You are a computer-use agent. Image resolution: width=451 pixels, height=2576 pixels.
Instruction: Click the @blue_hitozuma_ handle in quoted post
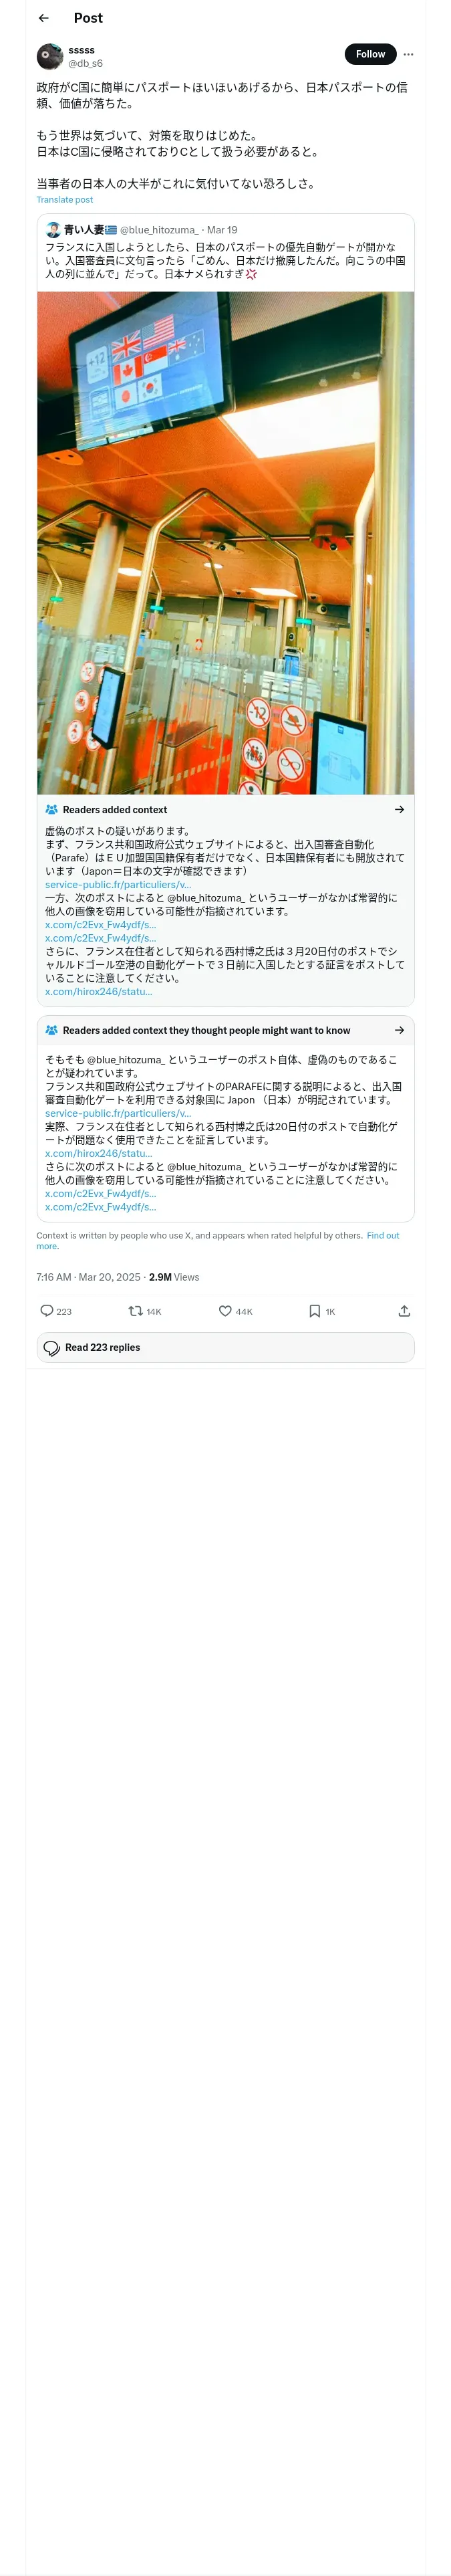point(159,230)
